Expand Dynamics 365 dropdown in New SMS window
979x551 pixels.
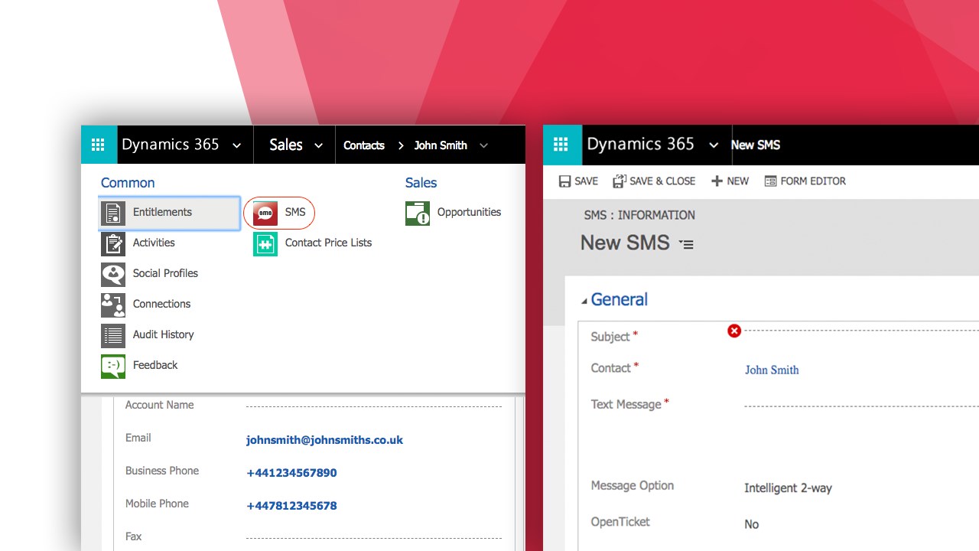pos(714,145)
